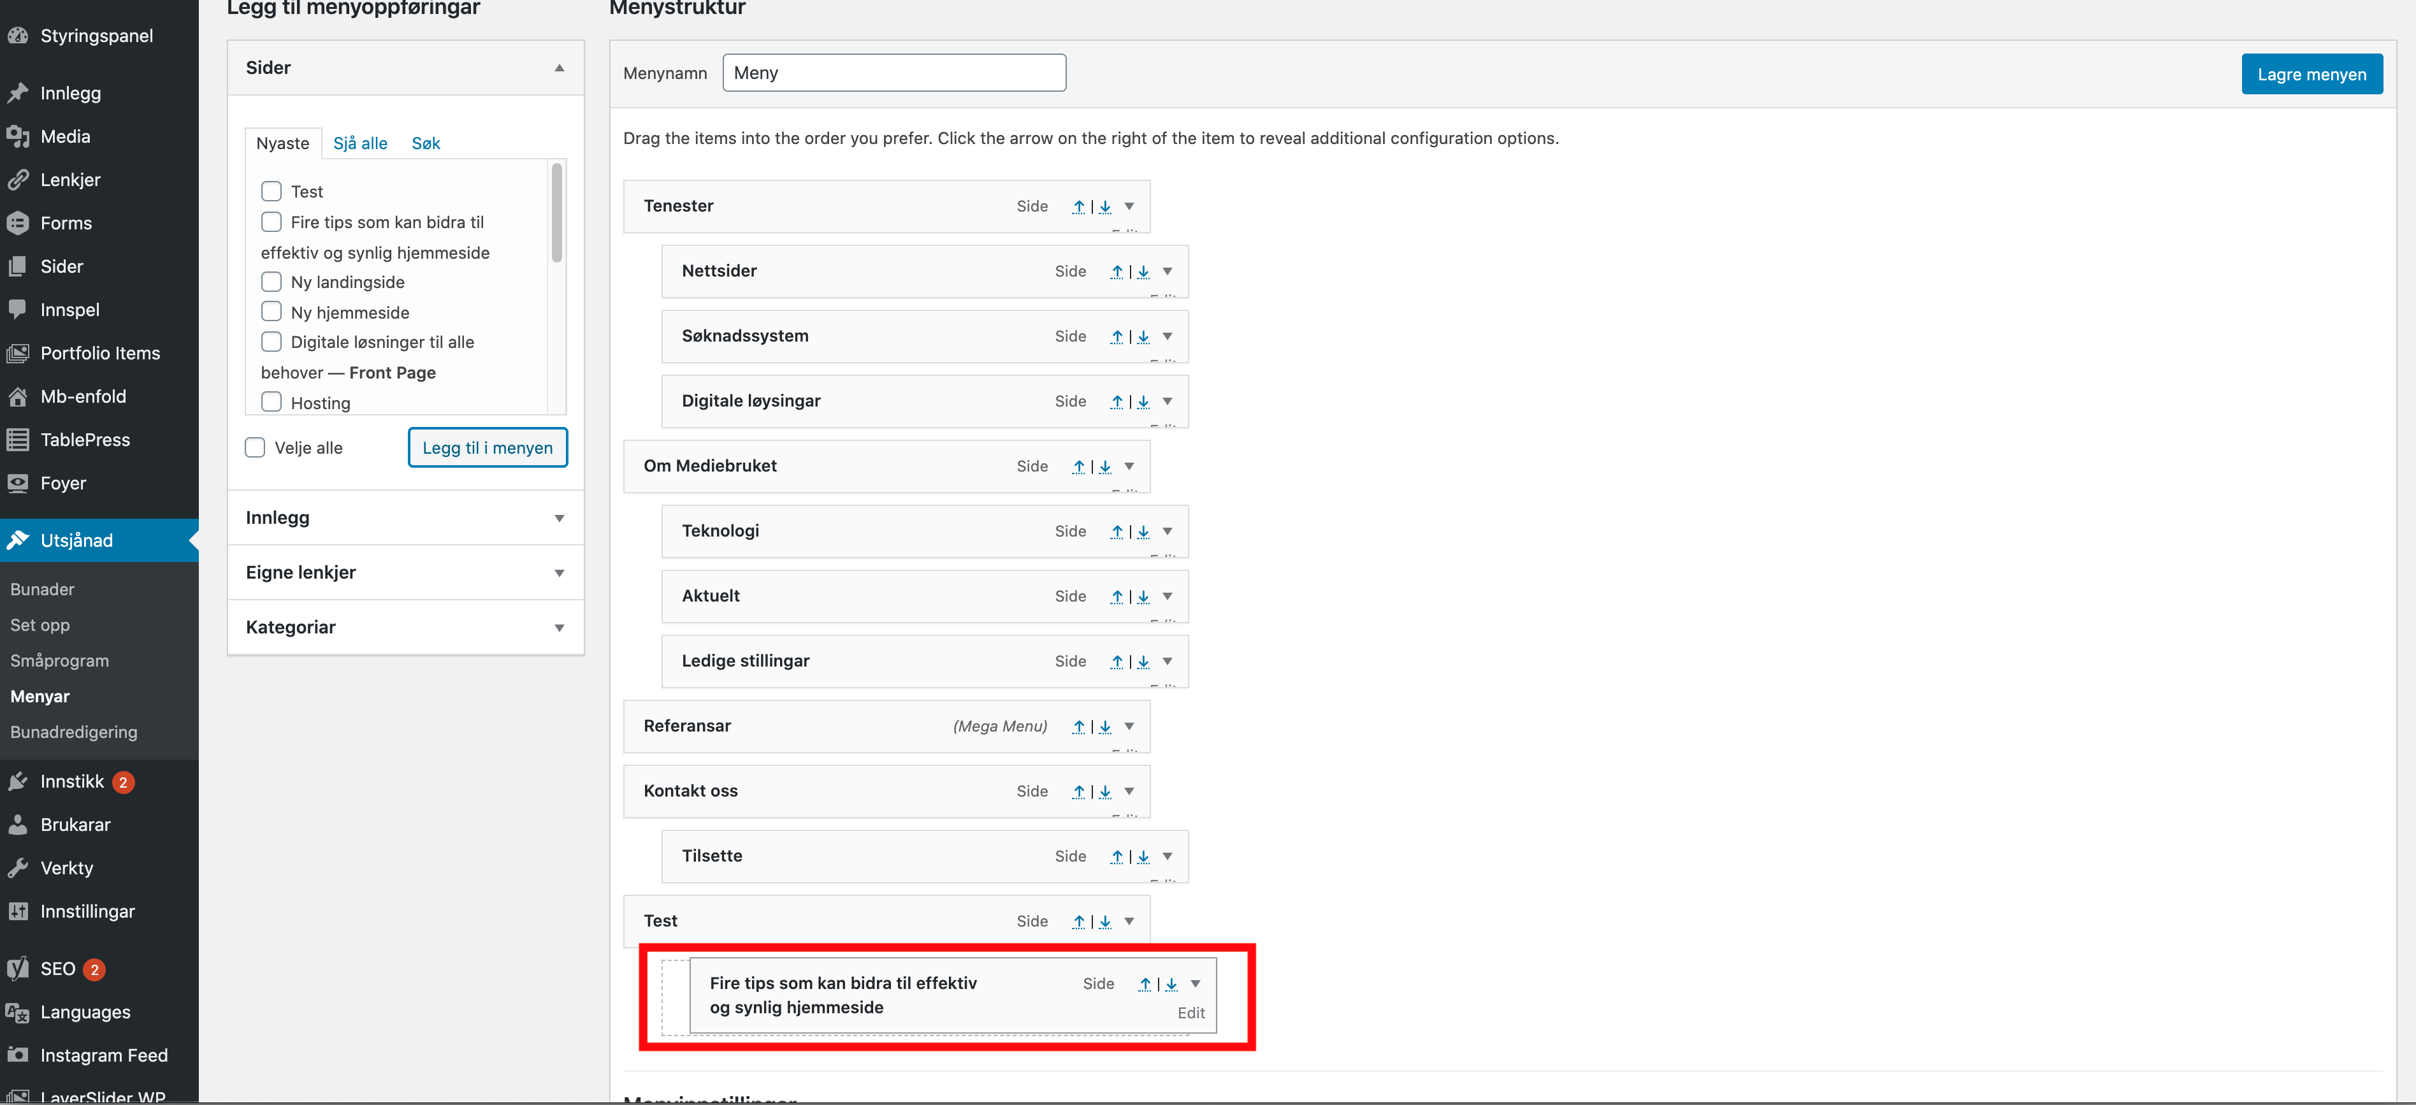Click move-down arrow on Søknadssystem item

tap(1143, 336)
